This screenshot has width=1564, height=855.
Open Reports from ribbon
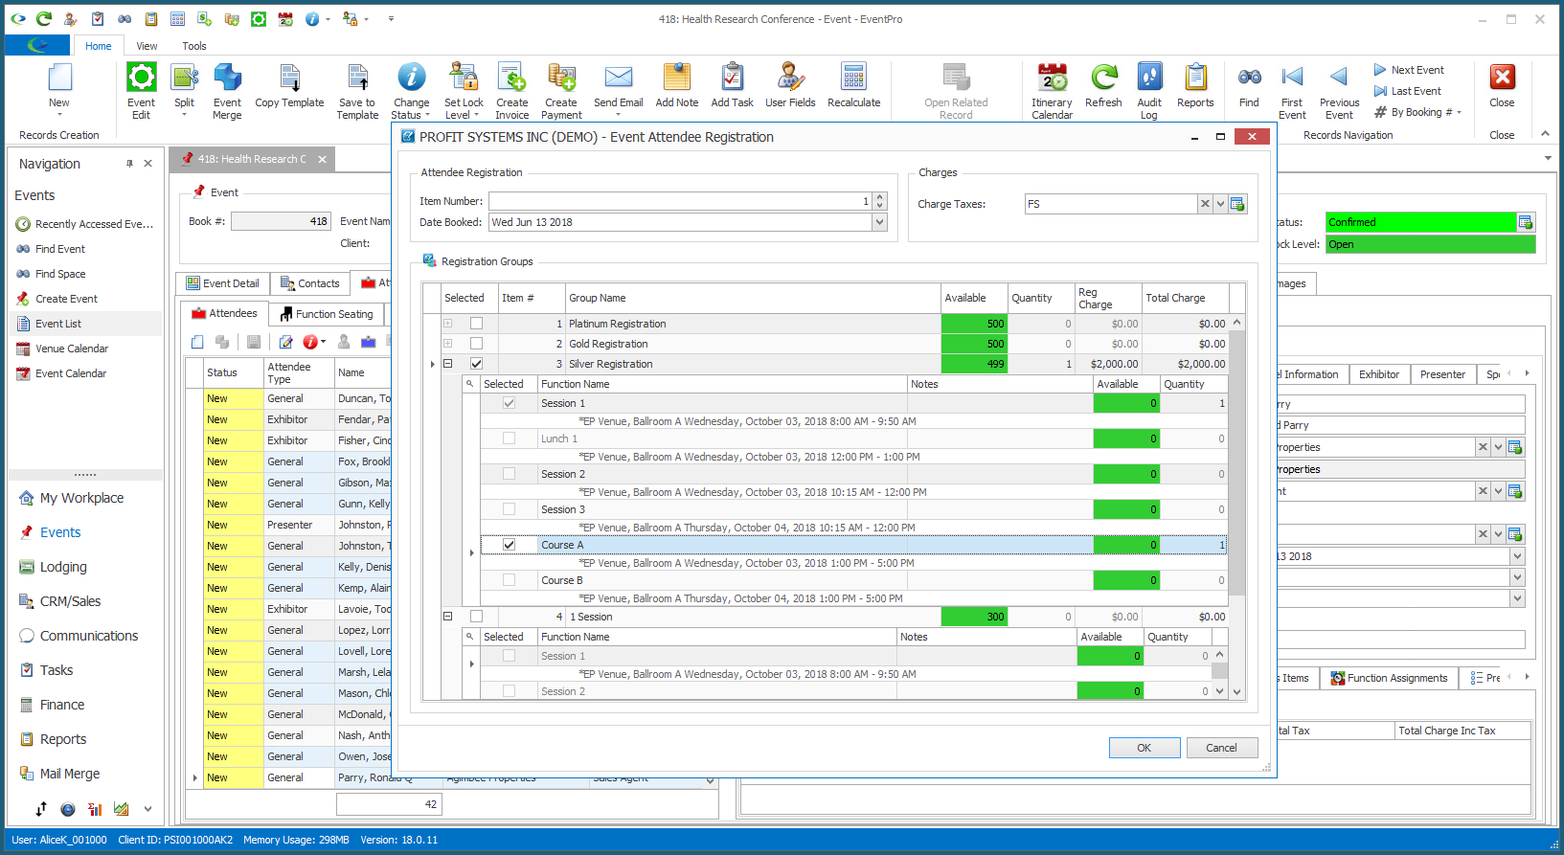(1195, 86)
